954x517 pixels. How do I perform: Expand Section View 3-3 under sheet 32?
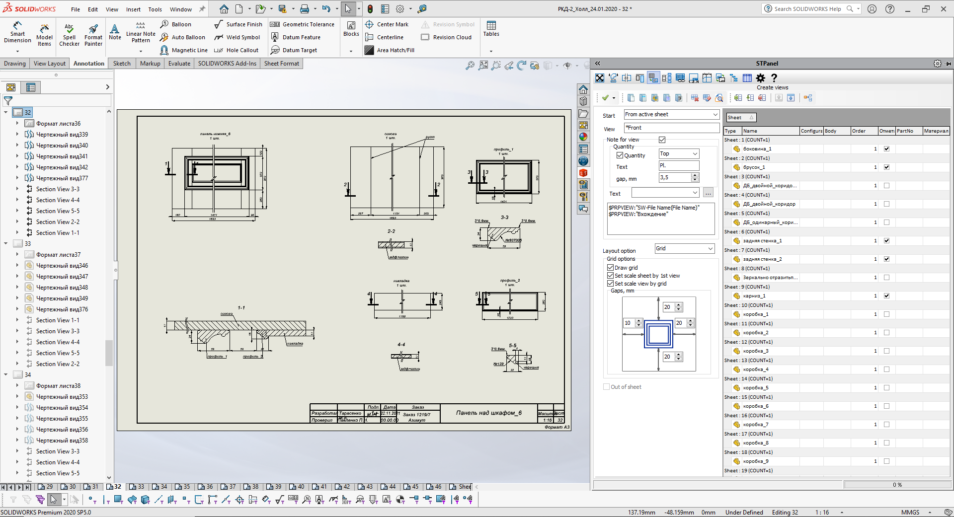click(x=17, y=189)
